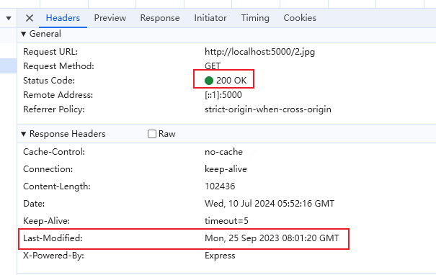
Task: Open the Cookies tab
Action: (300, 18)
